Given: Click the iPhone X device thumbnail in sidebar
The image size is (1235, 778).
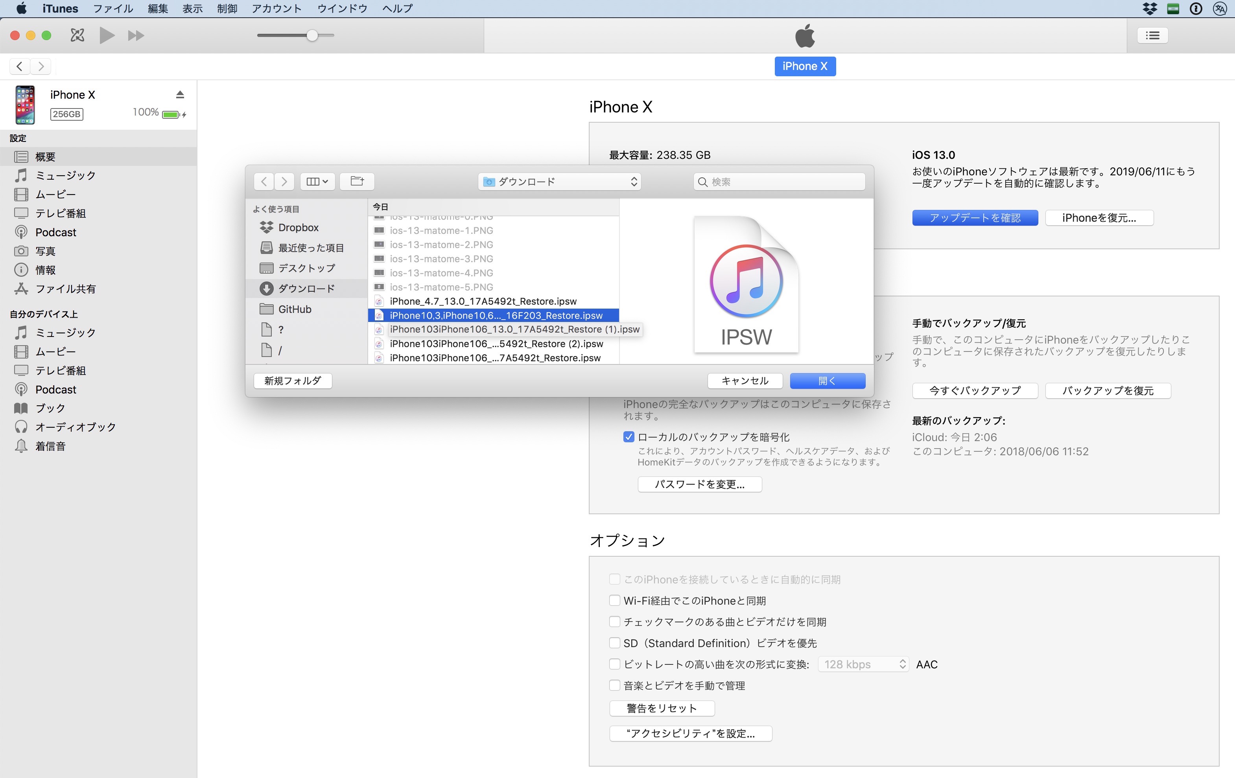Looking at the screenshot, I should pos(25,105).
